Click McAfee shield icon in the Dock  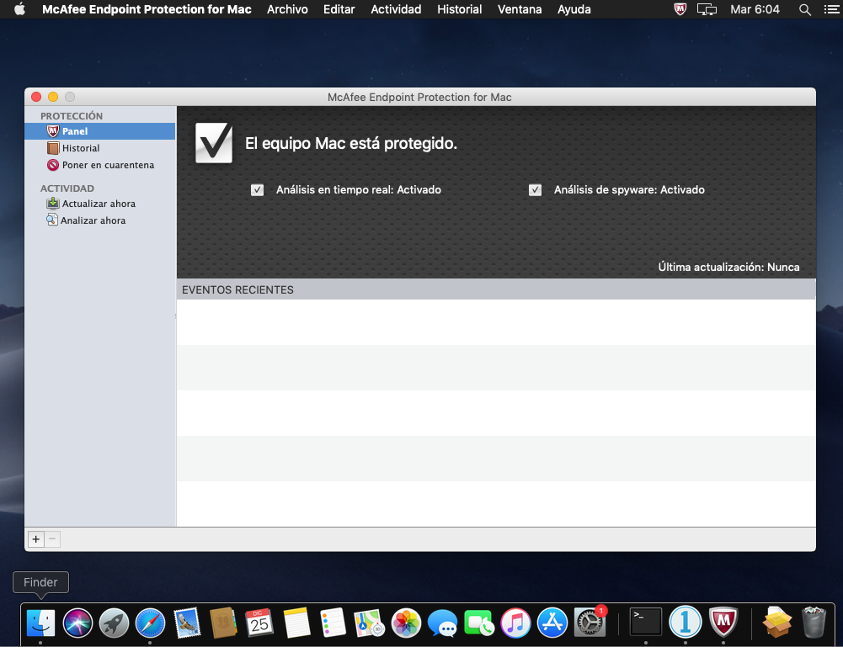pos(723,623)
